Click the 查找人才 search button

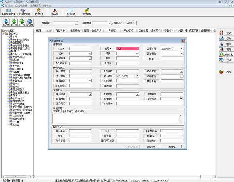click(x=116, y=23)
